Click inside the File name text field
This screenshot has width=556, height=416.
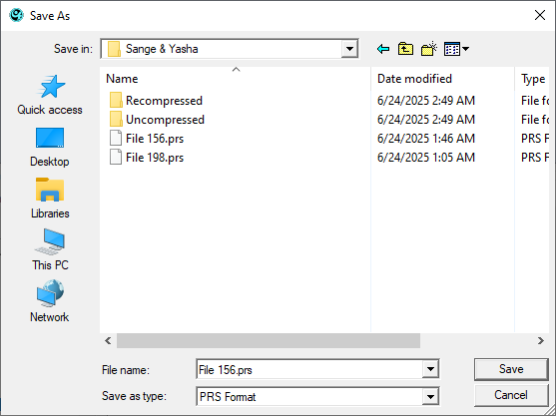[309, 369]
